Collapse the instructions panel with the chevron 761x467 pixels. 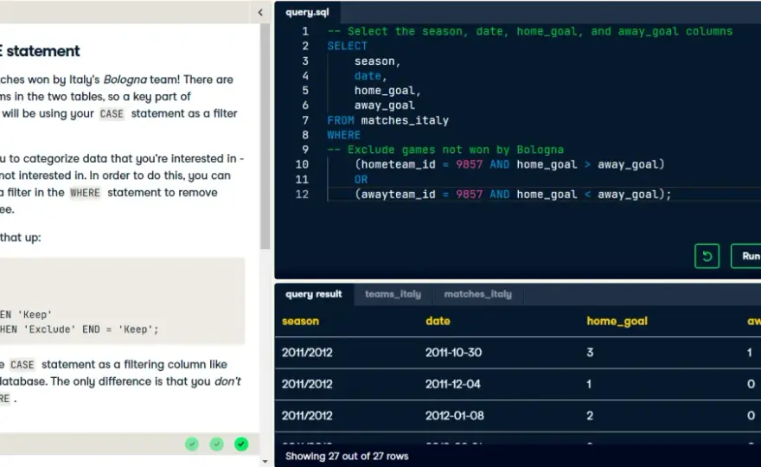coord(260,12)
